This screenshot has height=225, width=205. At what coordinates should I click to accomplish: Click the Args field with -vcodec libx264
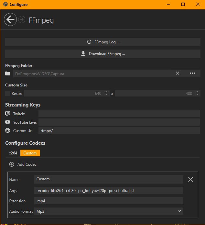tap(109, 191)
